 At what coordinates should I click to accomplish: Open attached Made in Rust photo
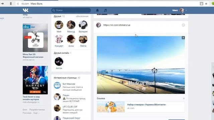141,65
